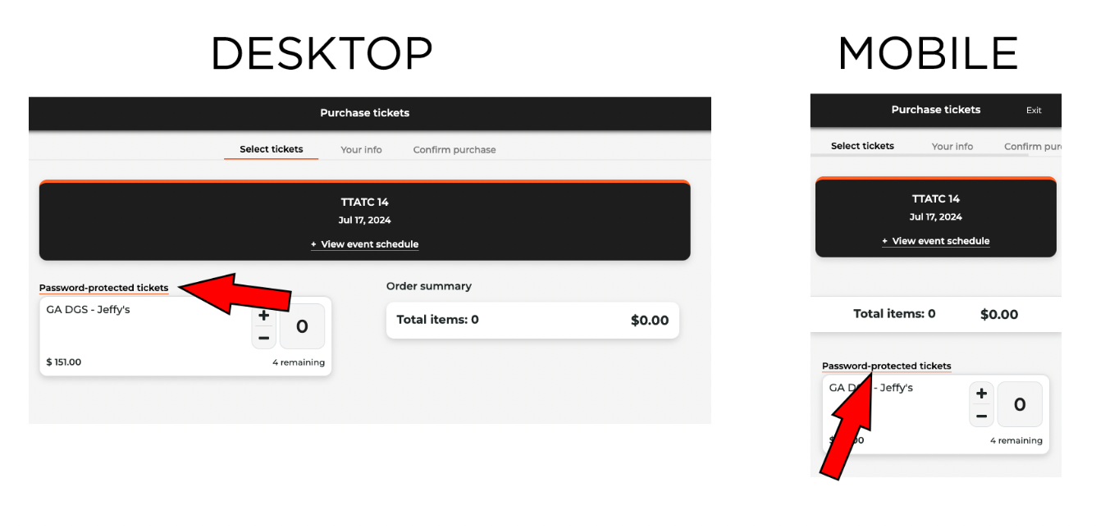Click mobile Password-protected tickets heading
Viewport: 1096px width, 528px height.
pos(887,366)
